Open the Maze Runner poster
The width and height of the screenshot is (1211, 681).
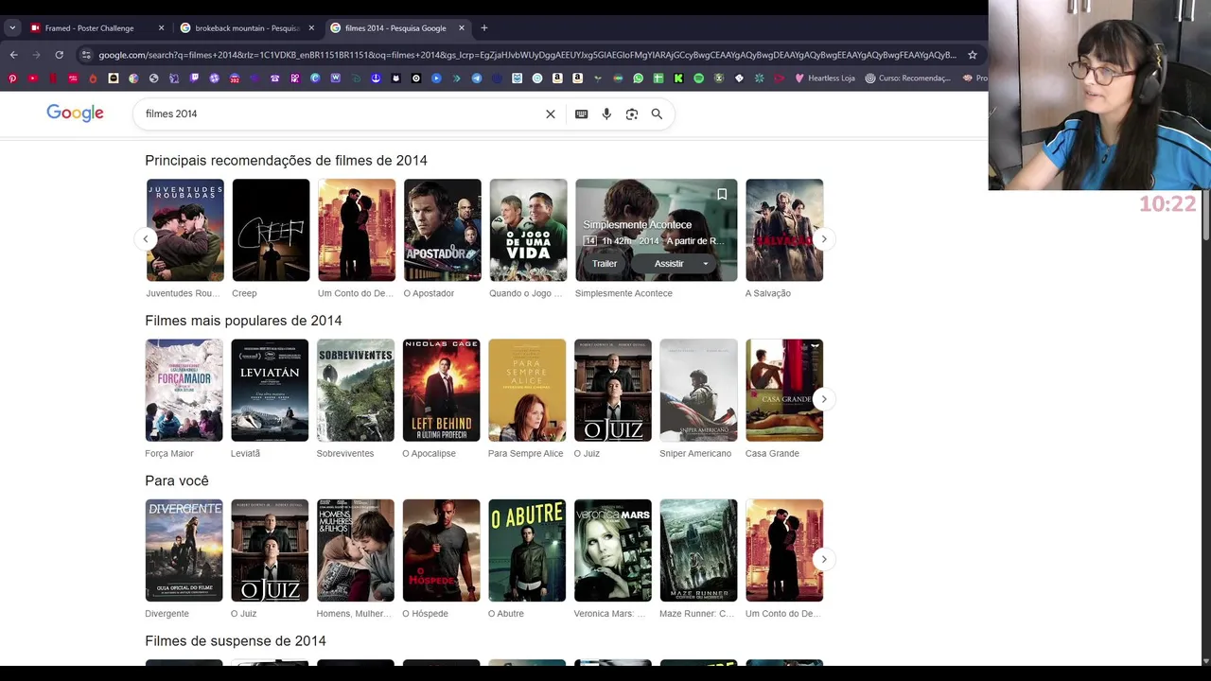[x=698, y=550]
